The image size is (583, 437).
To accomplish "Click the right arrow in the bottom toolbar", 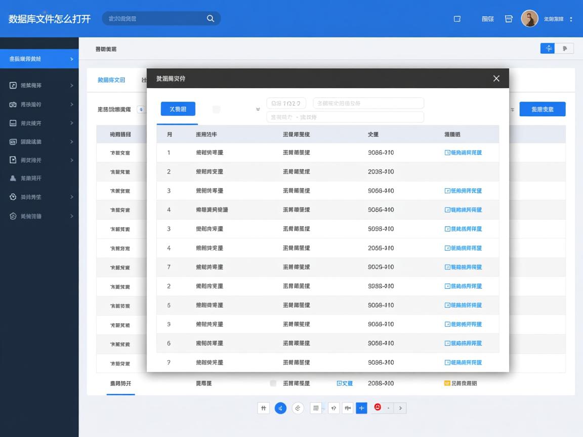I will (x=400, y=408).
